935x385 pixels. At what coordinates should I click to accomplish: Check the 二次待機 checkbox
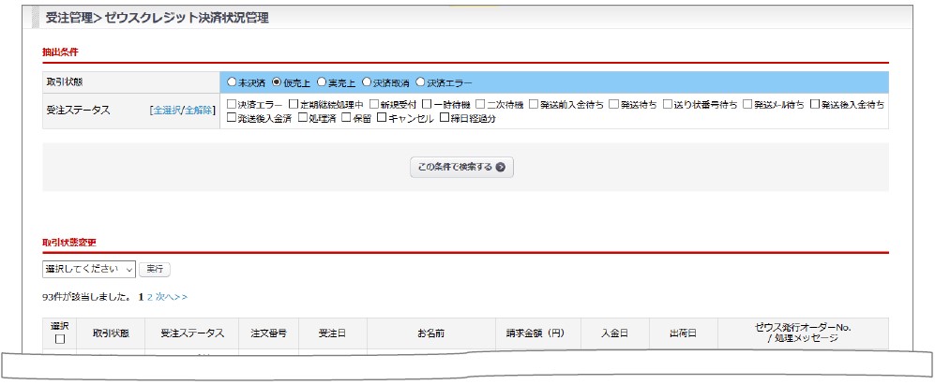point(479,104)
